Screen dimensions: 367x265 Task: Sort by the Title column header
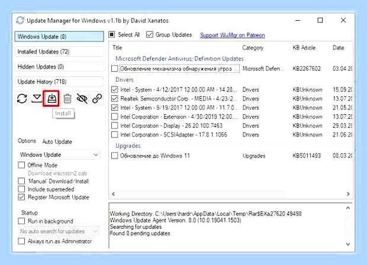tap(117, 48)
